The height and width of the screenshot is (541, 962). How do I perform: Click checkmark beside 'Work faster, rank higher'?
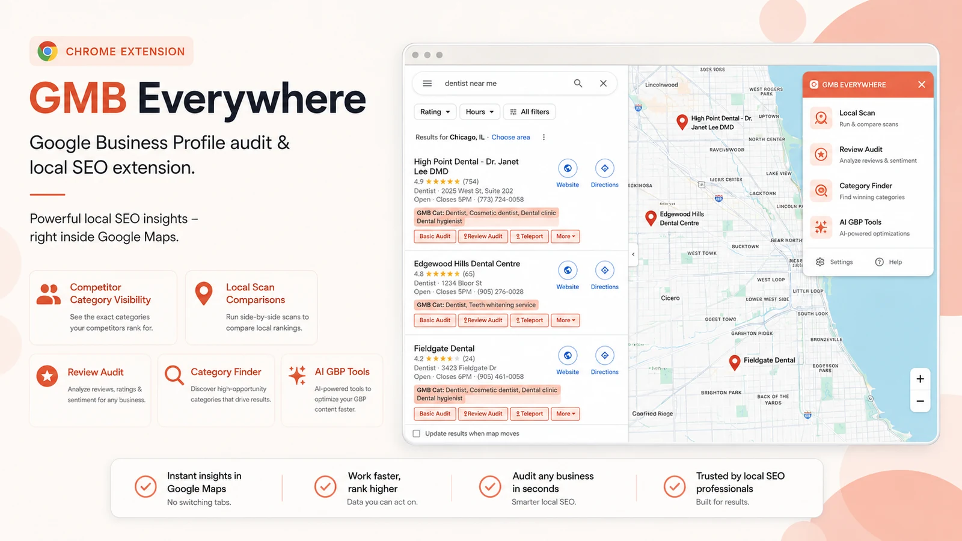[325, 486]
